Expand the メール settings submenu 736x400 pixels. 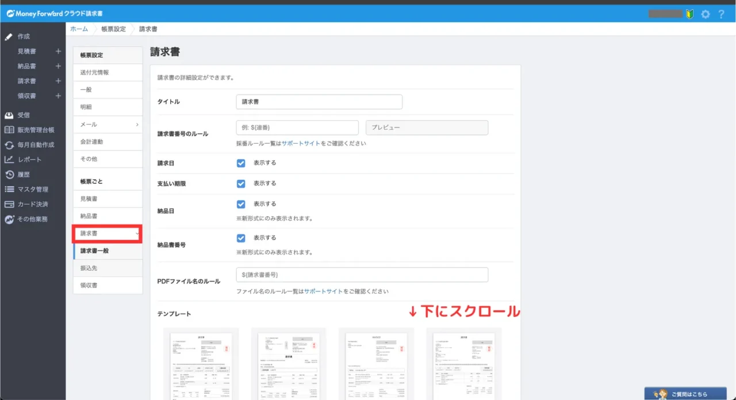click(108, 124)
